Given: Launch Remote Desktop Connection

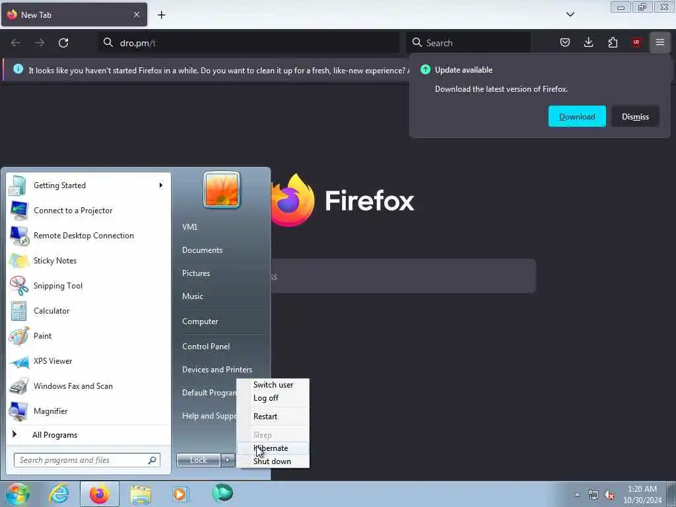Looking at the screenshot, I should point(88,236).
